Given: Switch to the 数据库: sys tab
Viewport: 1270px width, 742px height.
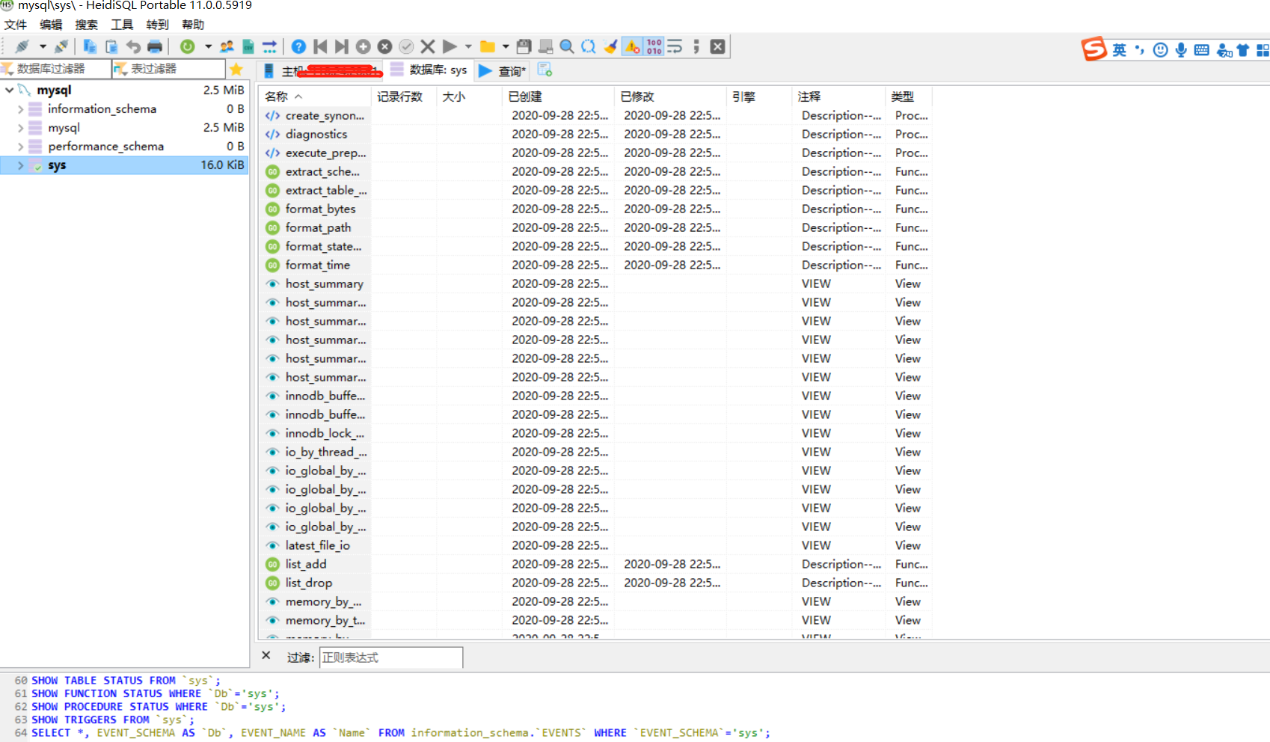Looking at the screenshot, I should point(429,70).
